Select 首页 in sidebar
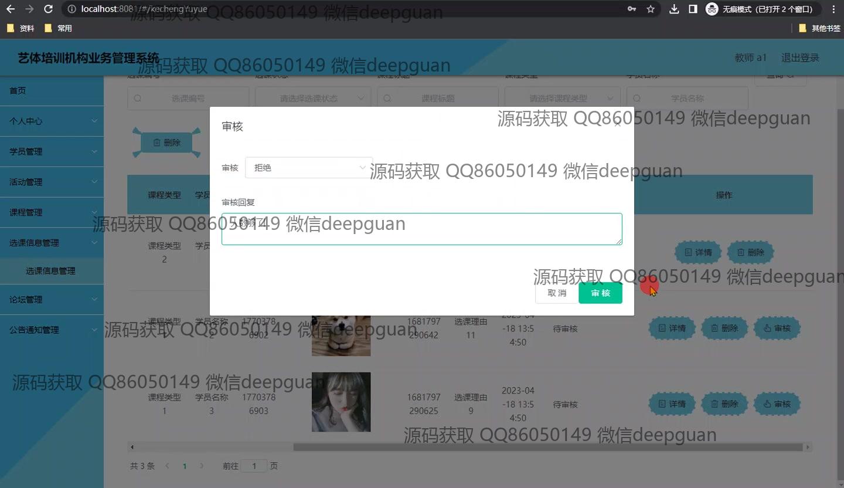 pyautogui.click(x=52, y=90)
